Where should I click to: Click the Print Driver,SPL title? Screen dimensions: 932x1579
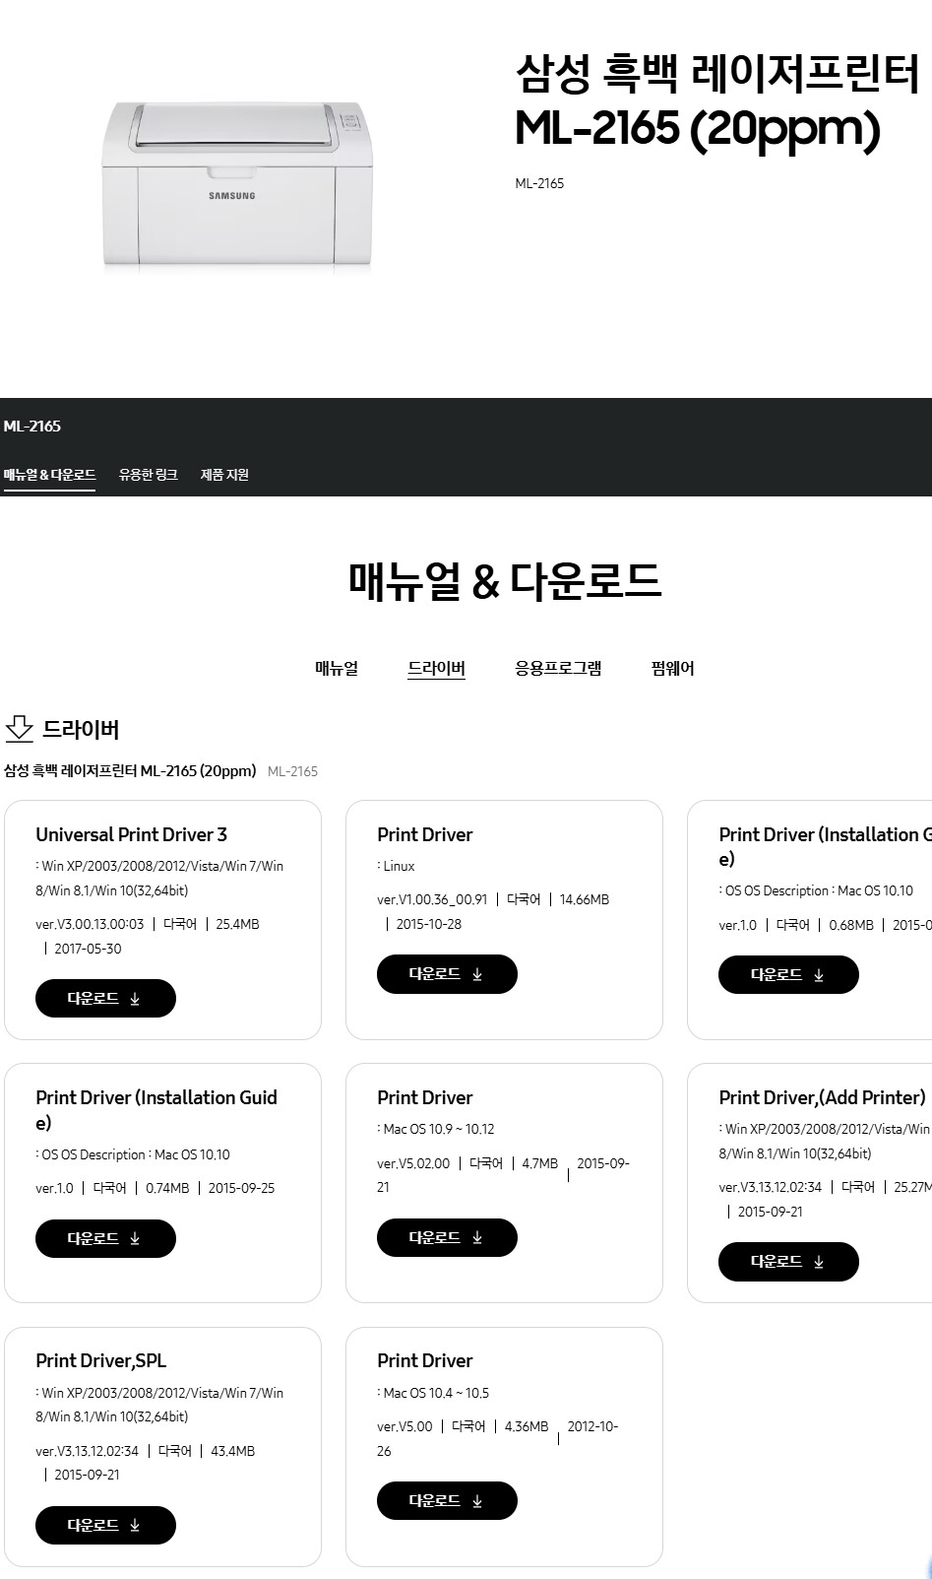(x=100, y=1360)
